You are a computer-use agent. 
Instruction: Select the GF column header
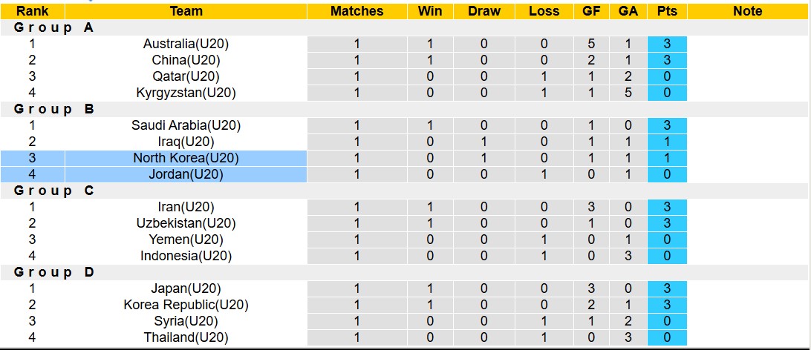(591, 11)
